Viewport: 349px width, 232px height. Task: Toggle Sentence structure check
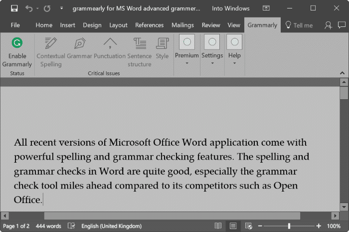pos(140,52)
